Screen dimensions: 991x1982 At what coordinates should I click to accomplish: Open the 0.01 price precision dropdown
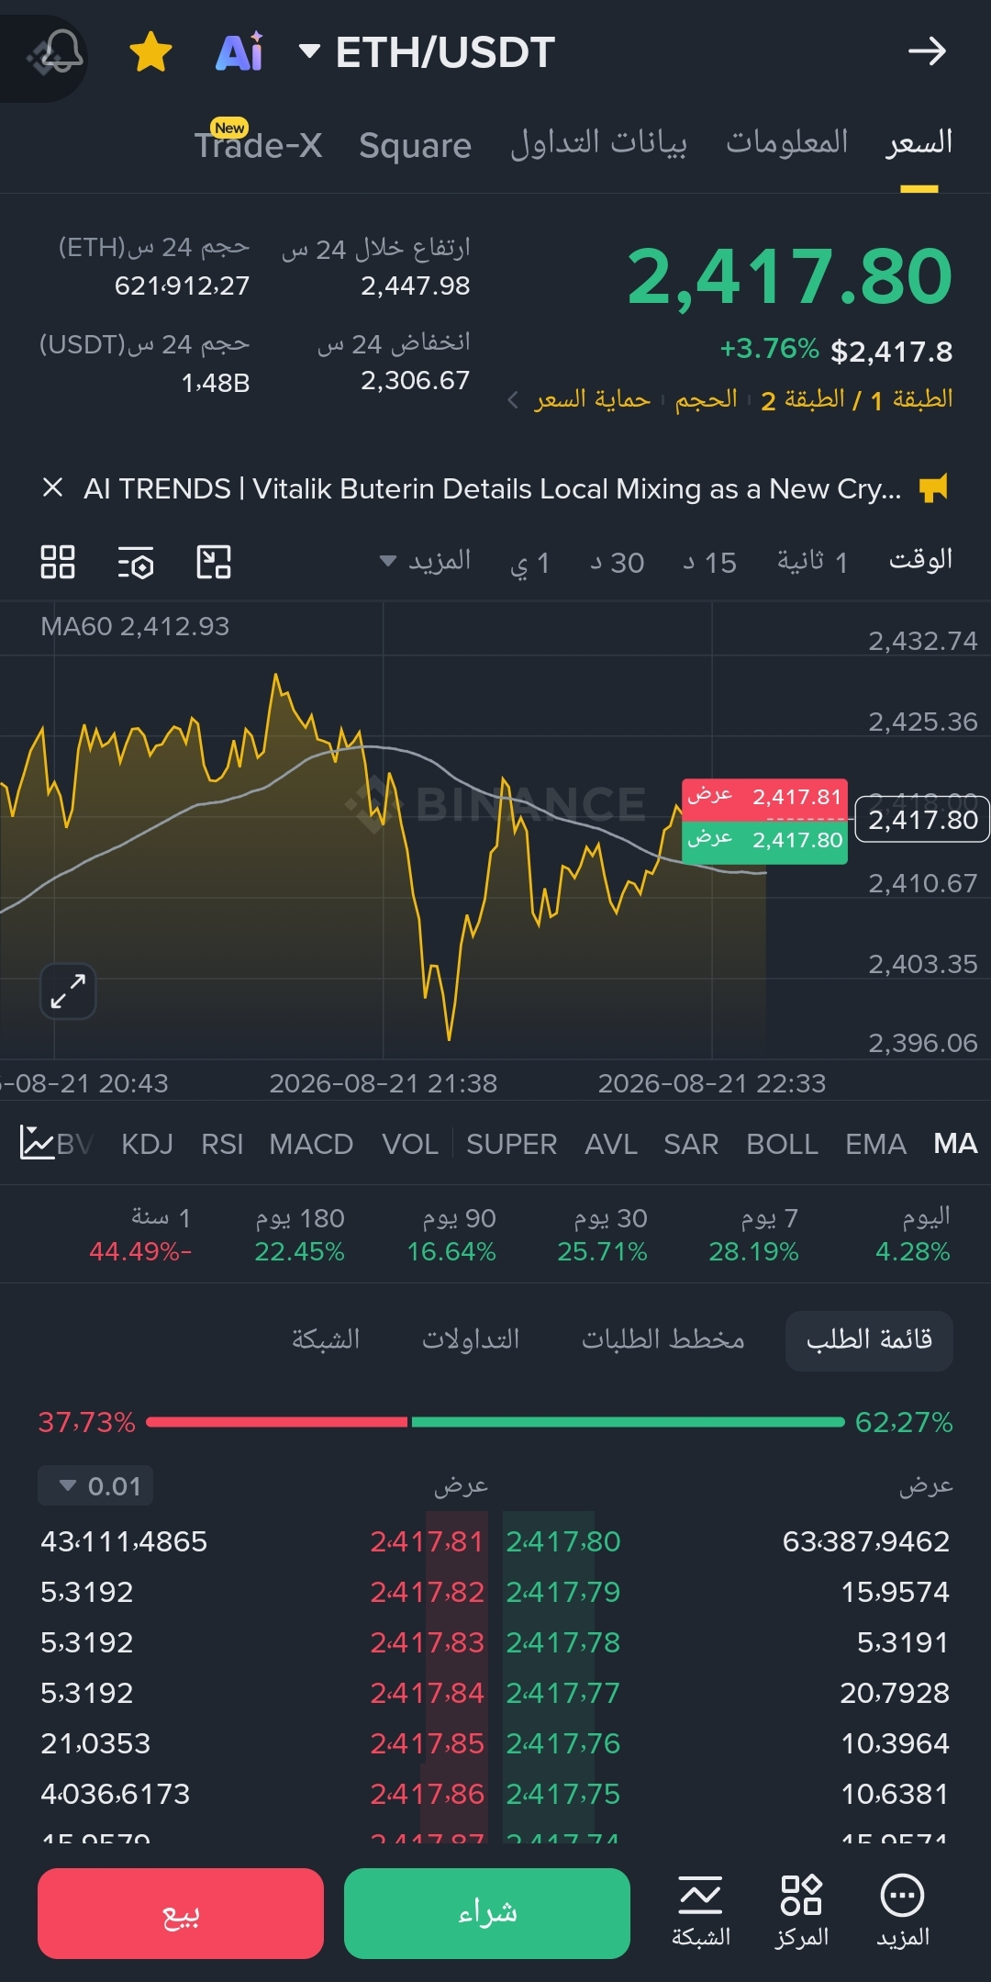(95, 1485)
